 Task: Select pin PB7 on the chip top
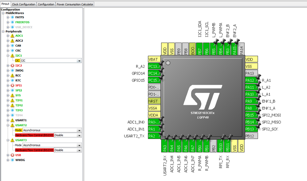pos(199,49)
